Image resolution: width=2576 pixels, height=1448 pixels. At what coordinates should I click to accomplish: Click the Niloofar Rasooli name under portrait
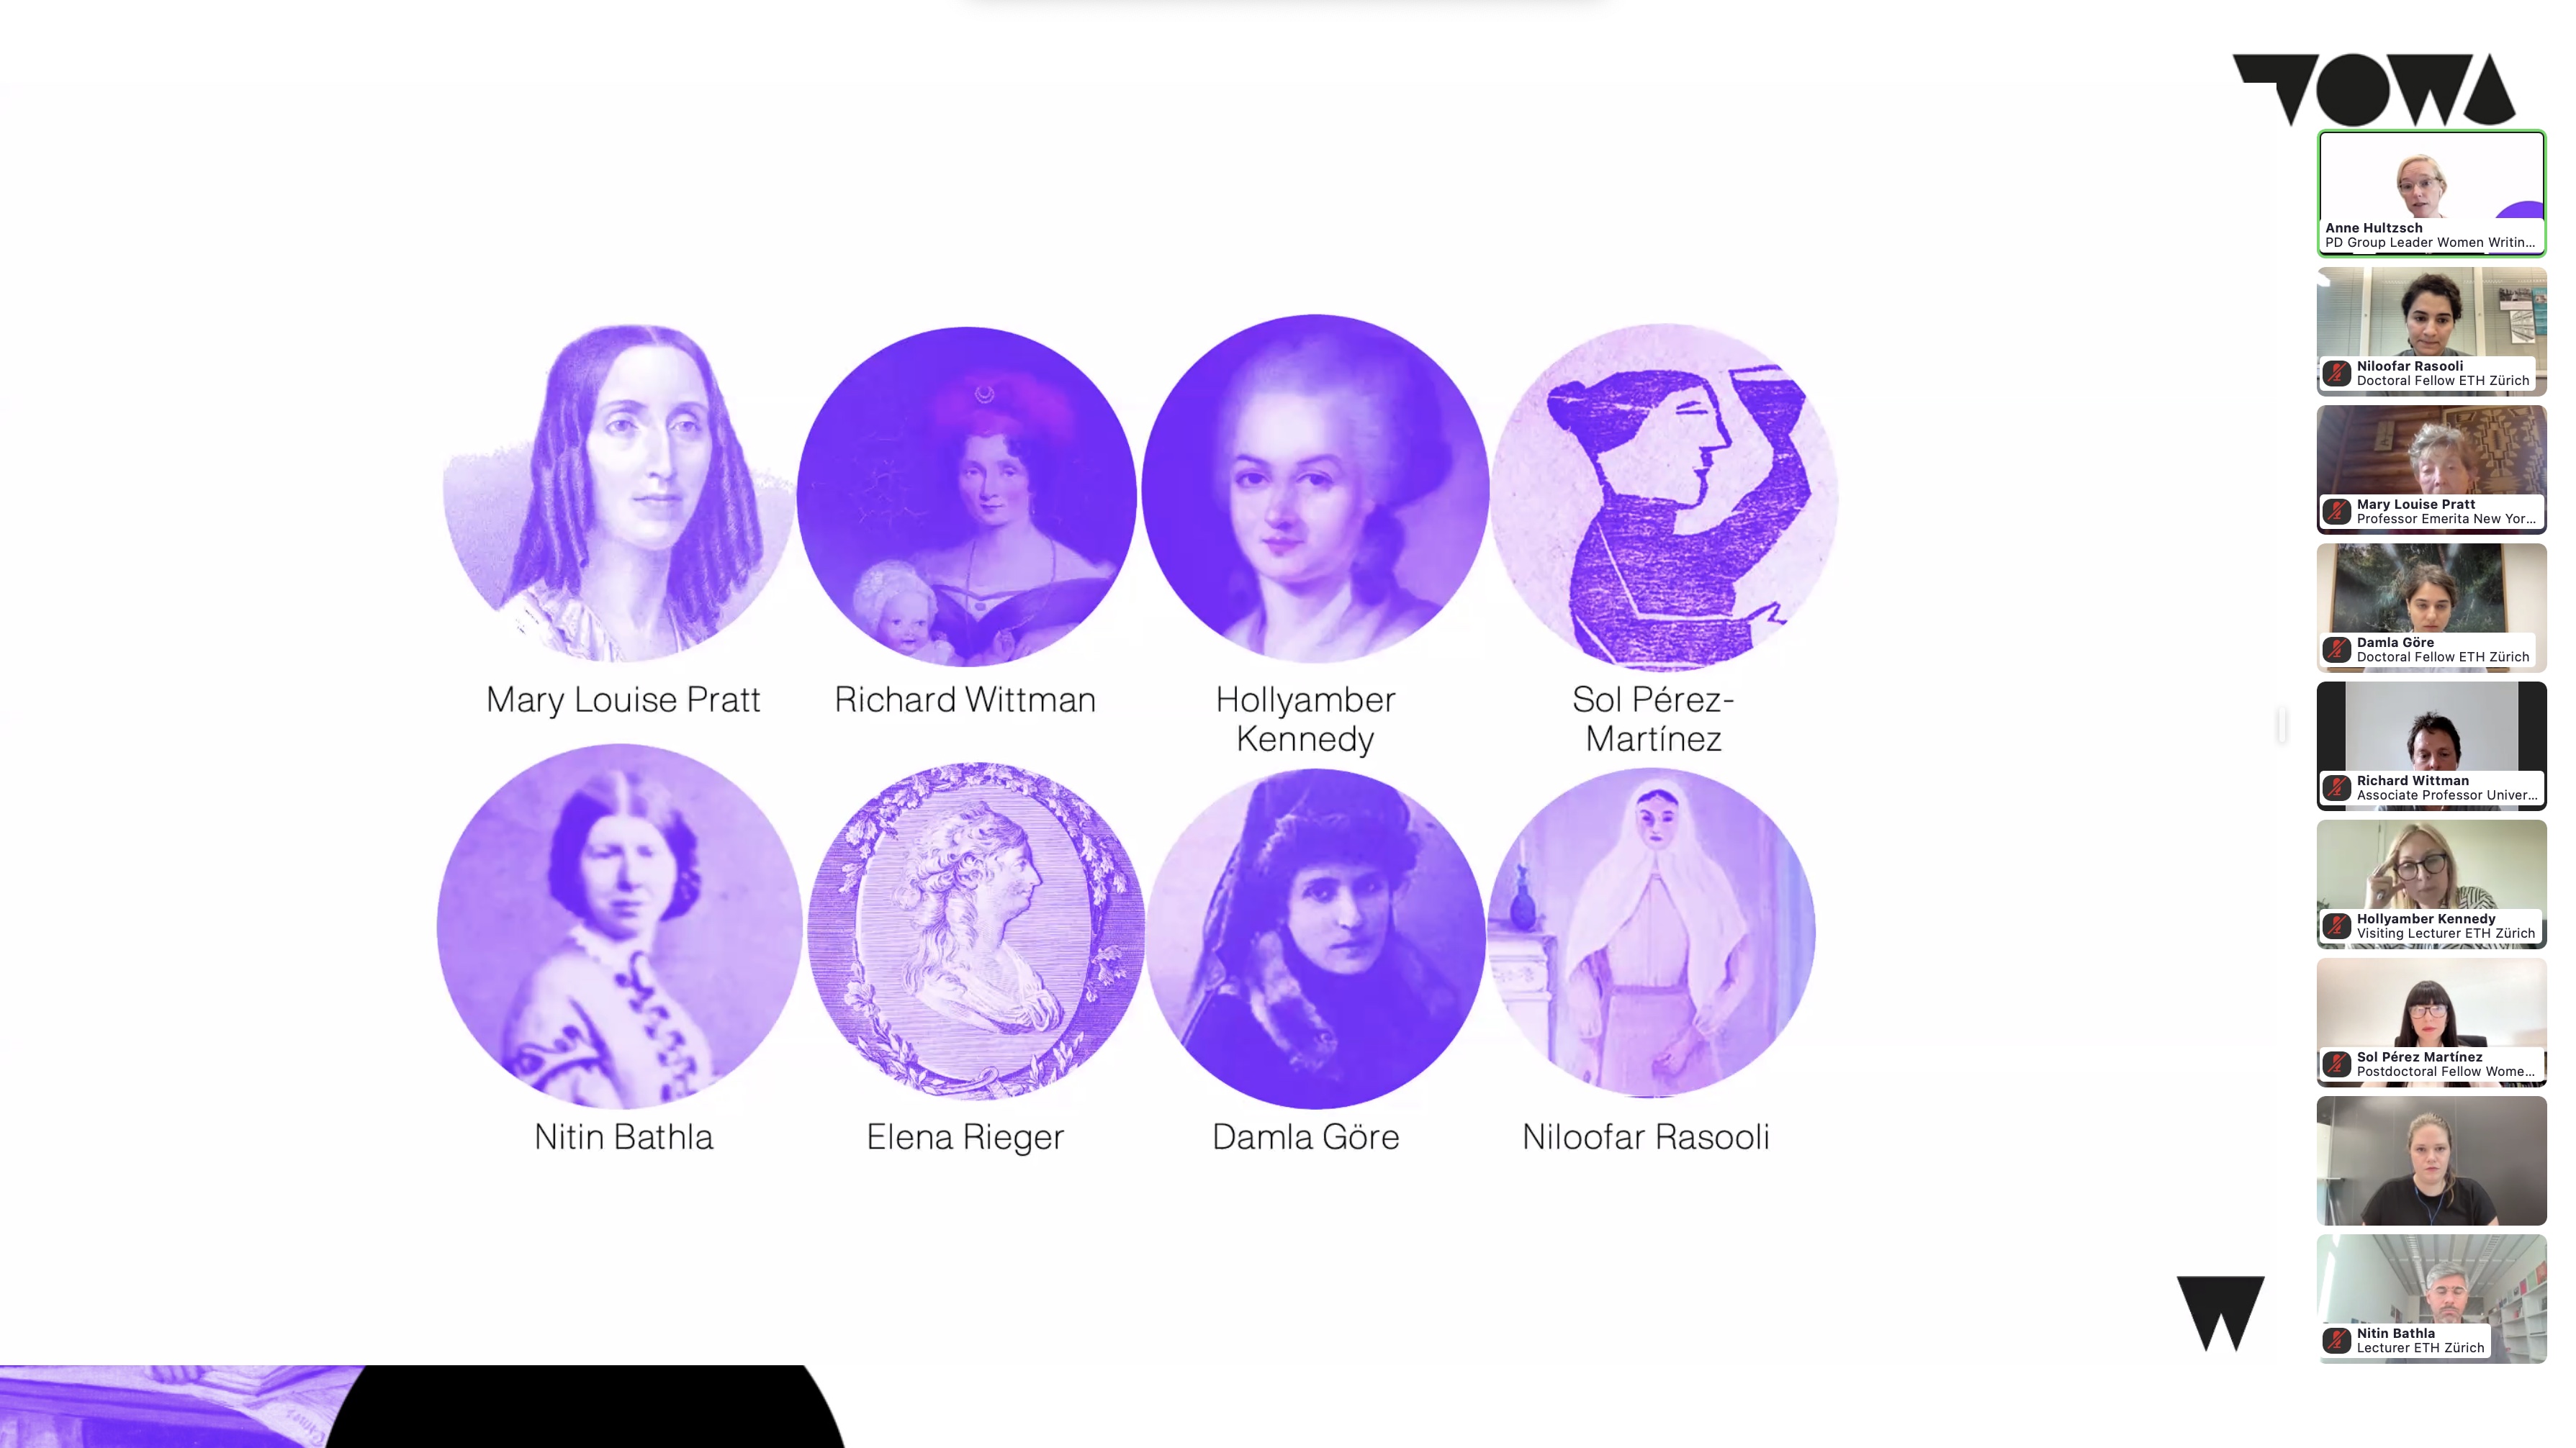(1645, 1137)
